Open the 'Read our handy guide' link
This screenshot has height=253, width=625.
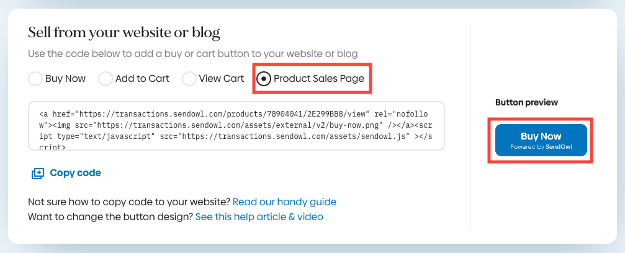(284, 202)
